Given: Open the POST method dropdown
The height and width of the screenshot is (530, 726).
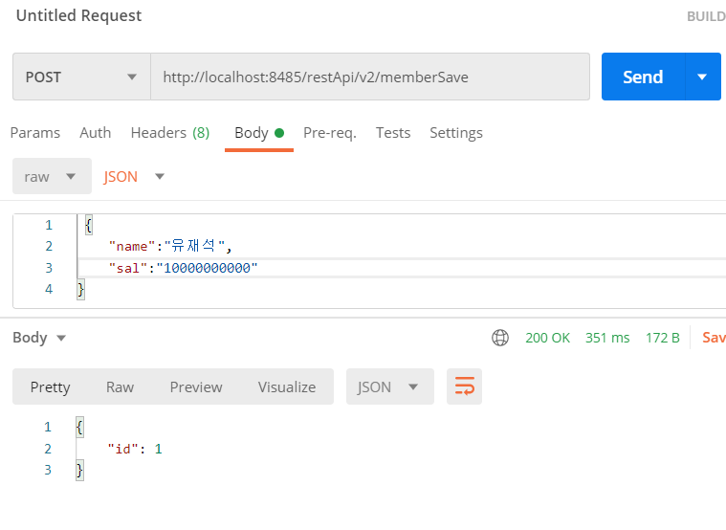Looking at the screenshot, I should click(x=81, y=77).
